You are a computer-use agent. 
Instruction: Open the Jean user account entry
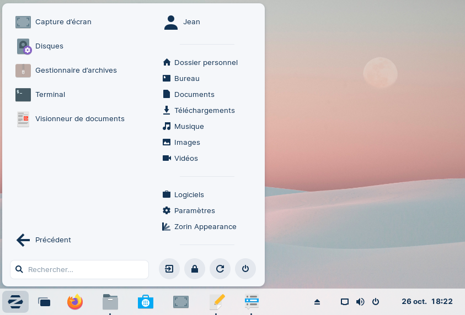pos(191,22)
